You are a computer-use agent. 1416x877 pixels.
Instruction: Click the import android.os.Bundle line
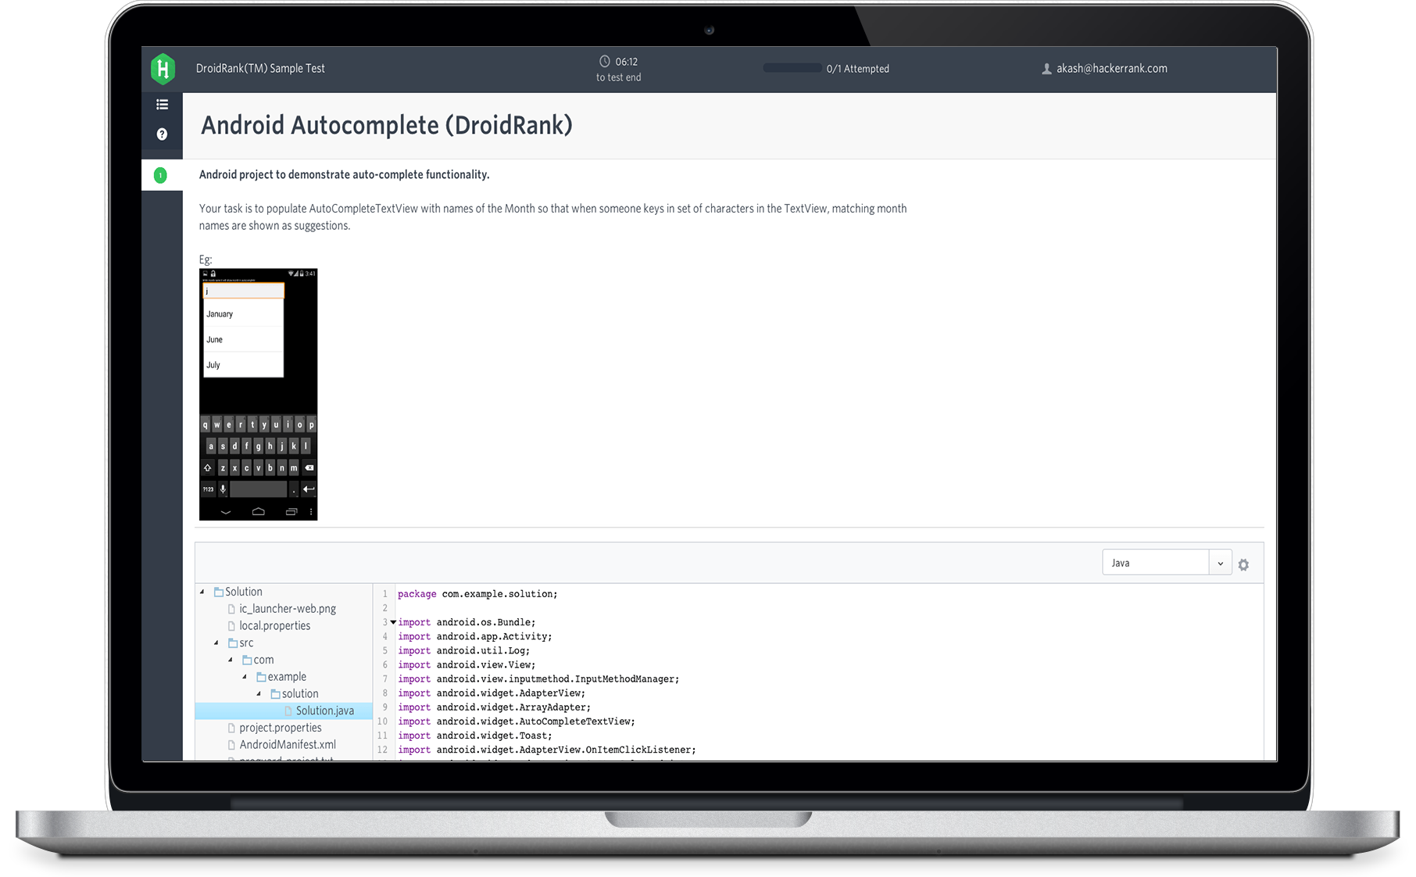467,623
